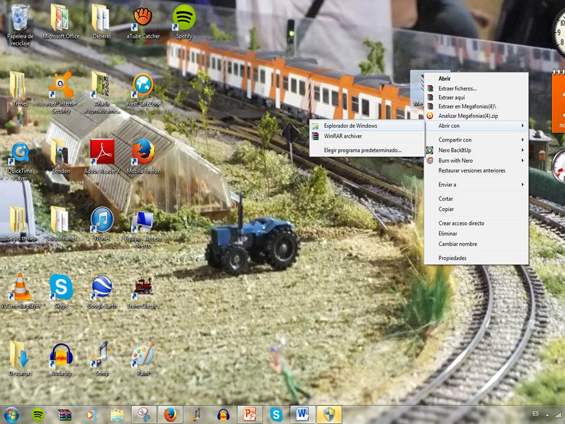
Task: Launch QuickTime Player shortcut
Action: 20,161
